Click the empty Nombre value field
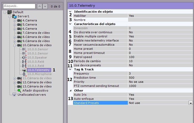194x123 pixels. pyautogui.click(x=160, y=20)
